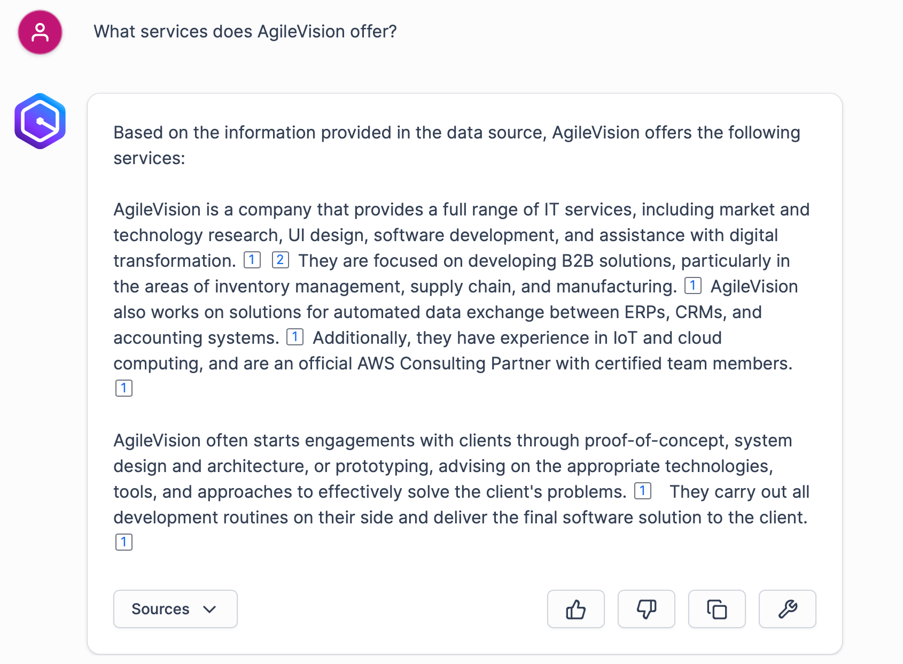Click the pink user avatar icon
Image resolution: width=903 pixels, height=664 pixels.
(x=40, y=32)
